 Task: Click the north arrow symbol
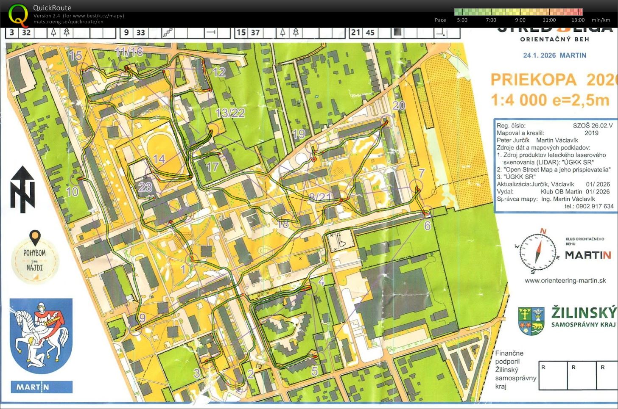(x=22, y=190)
